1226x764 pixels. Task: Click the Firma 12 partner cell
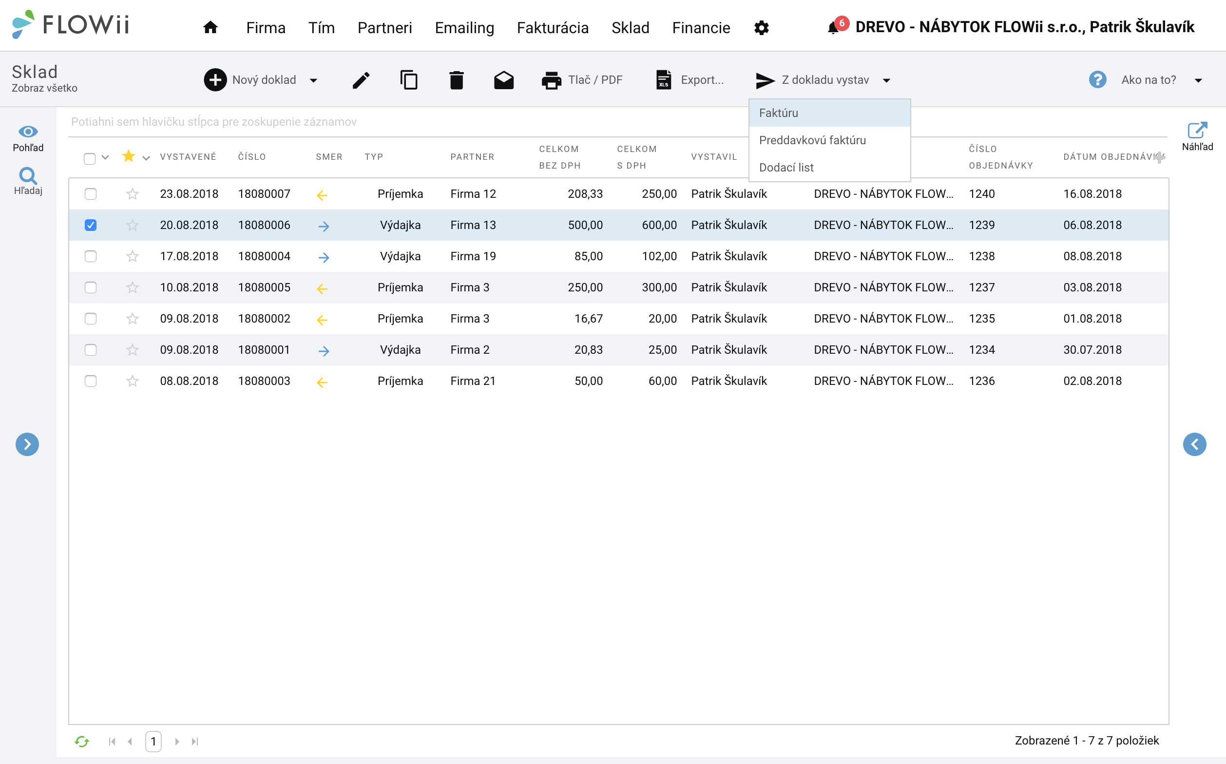(473, 193)
